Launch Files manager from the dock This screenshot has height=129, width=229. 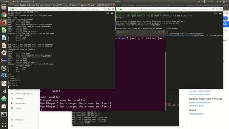click(4, 7)
